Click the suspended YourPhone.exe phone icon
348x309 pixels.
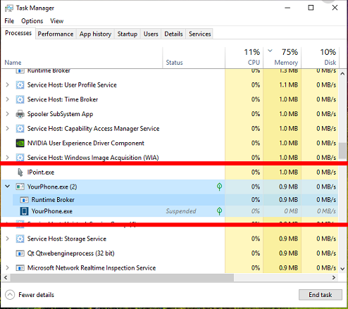pyautogui.click(x=24, y=211)
